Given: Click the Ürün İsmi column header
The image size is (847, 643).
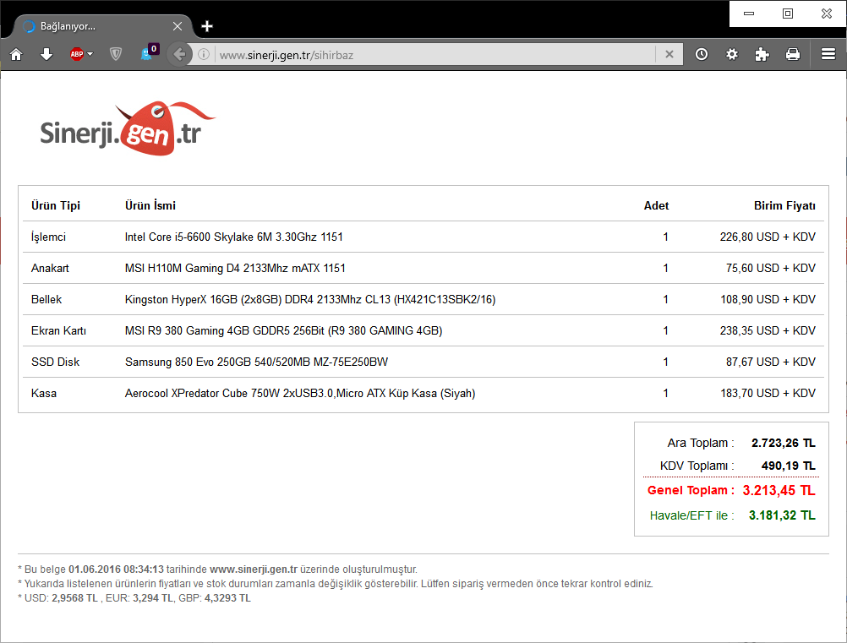Looking at the screenshot, I should [150, 205].
